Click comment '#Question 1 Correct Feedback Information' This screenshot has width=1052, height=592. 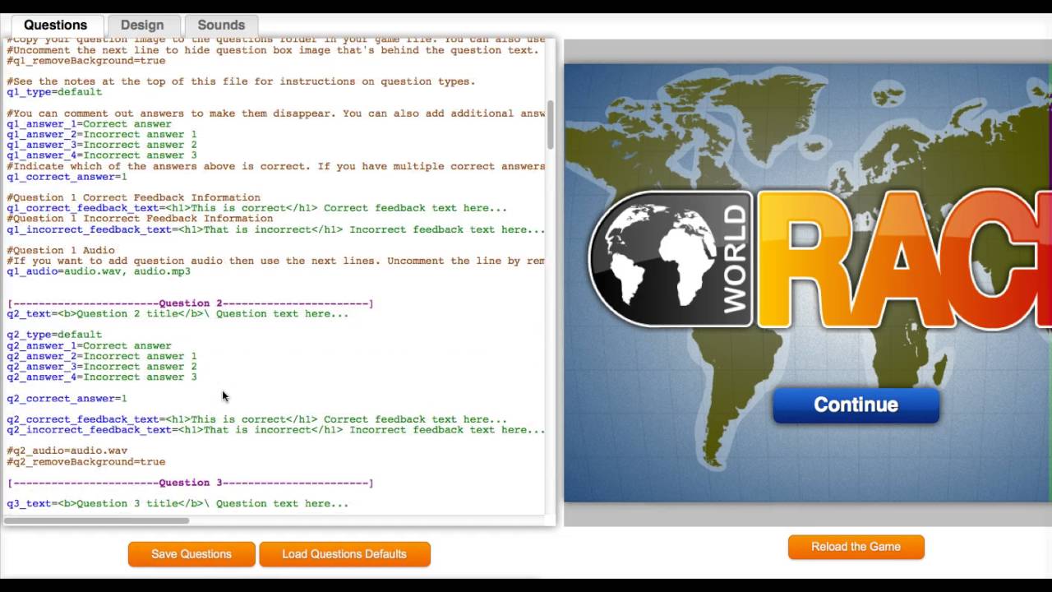click(133, 197)
